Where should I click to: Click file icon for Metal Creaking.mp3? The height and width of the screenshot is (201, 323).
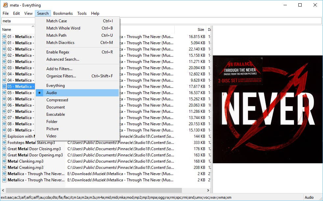pyautogui.click(x=4, y=167)
